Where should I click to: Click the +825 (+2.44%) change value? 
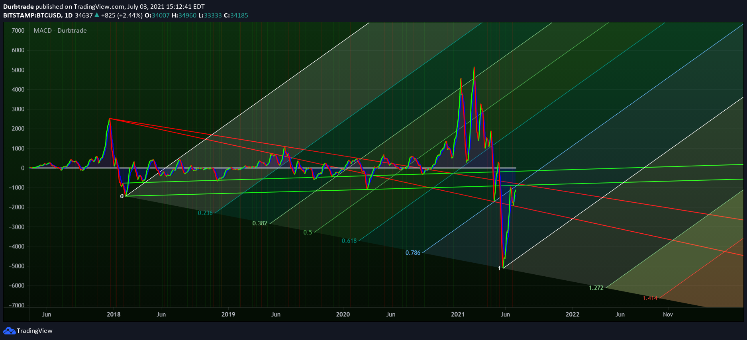pyautogui.click(x=122, y=16)
